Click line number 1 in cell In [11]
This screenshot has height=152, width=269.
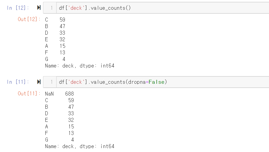click(x=51, y=82)
